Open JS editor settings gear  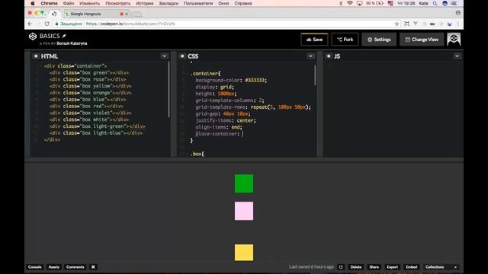[x=329, y=56]
